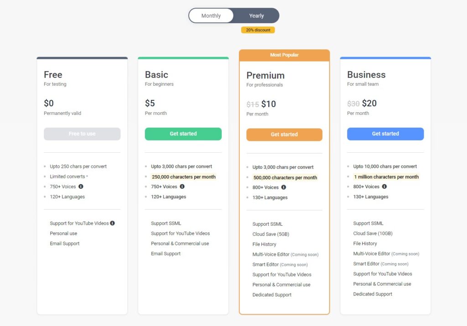Switch billing to Yearly
The height and width of the screenshot is (326, 467).
pos(256,16)
